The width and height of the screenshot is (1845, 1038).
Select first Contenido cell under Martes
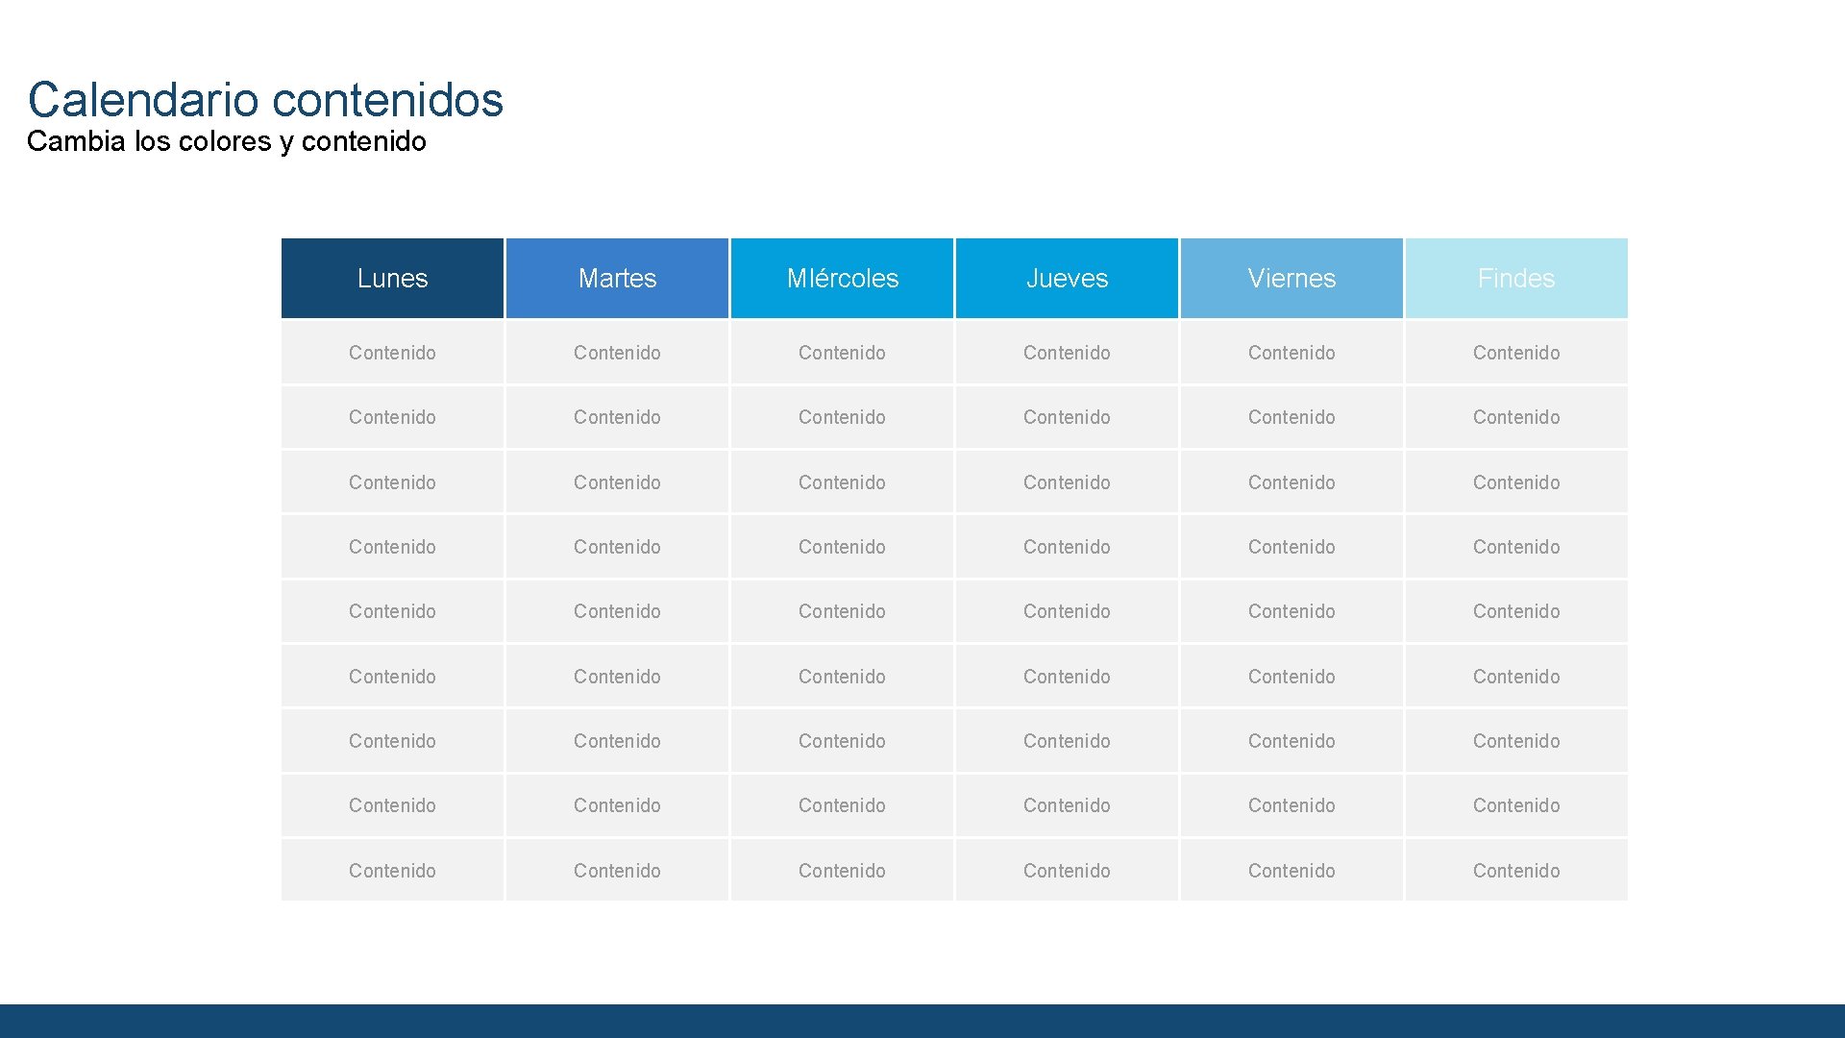pyautogui.click(x=617, y=353)
